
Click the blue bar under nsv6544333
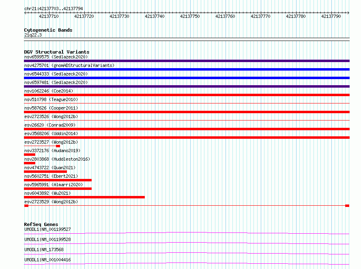pos(187,78)
